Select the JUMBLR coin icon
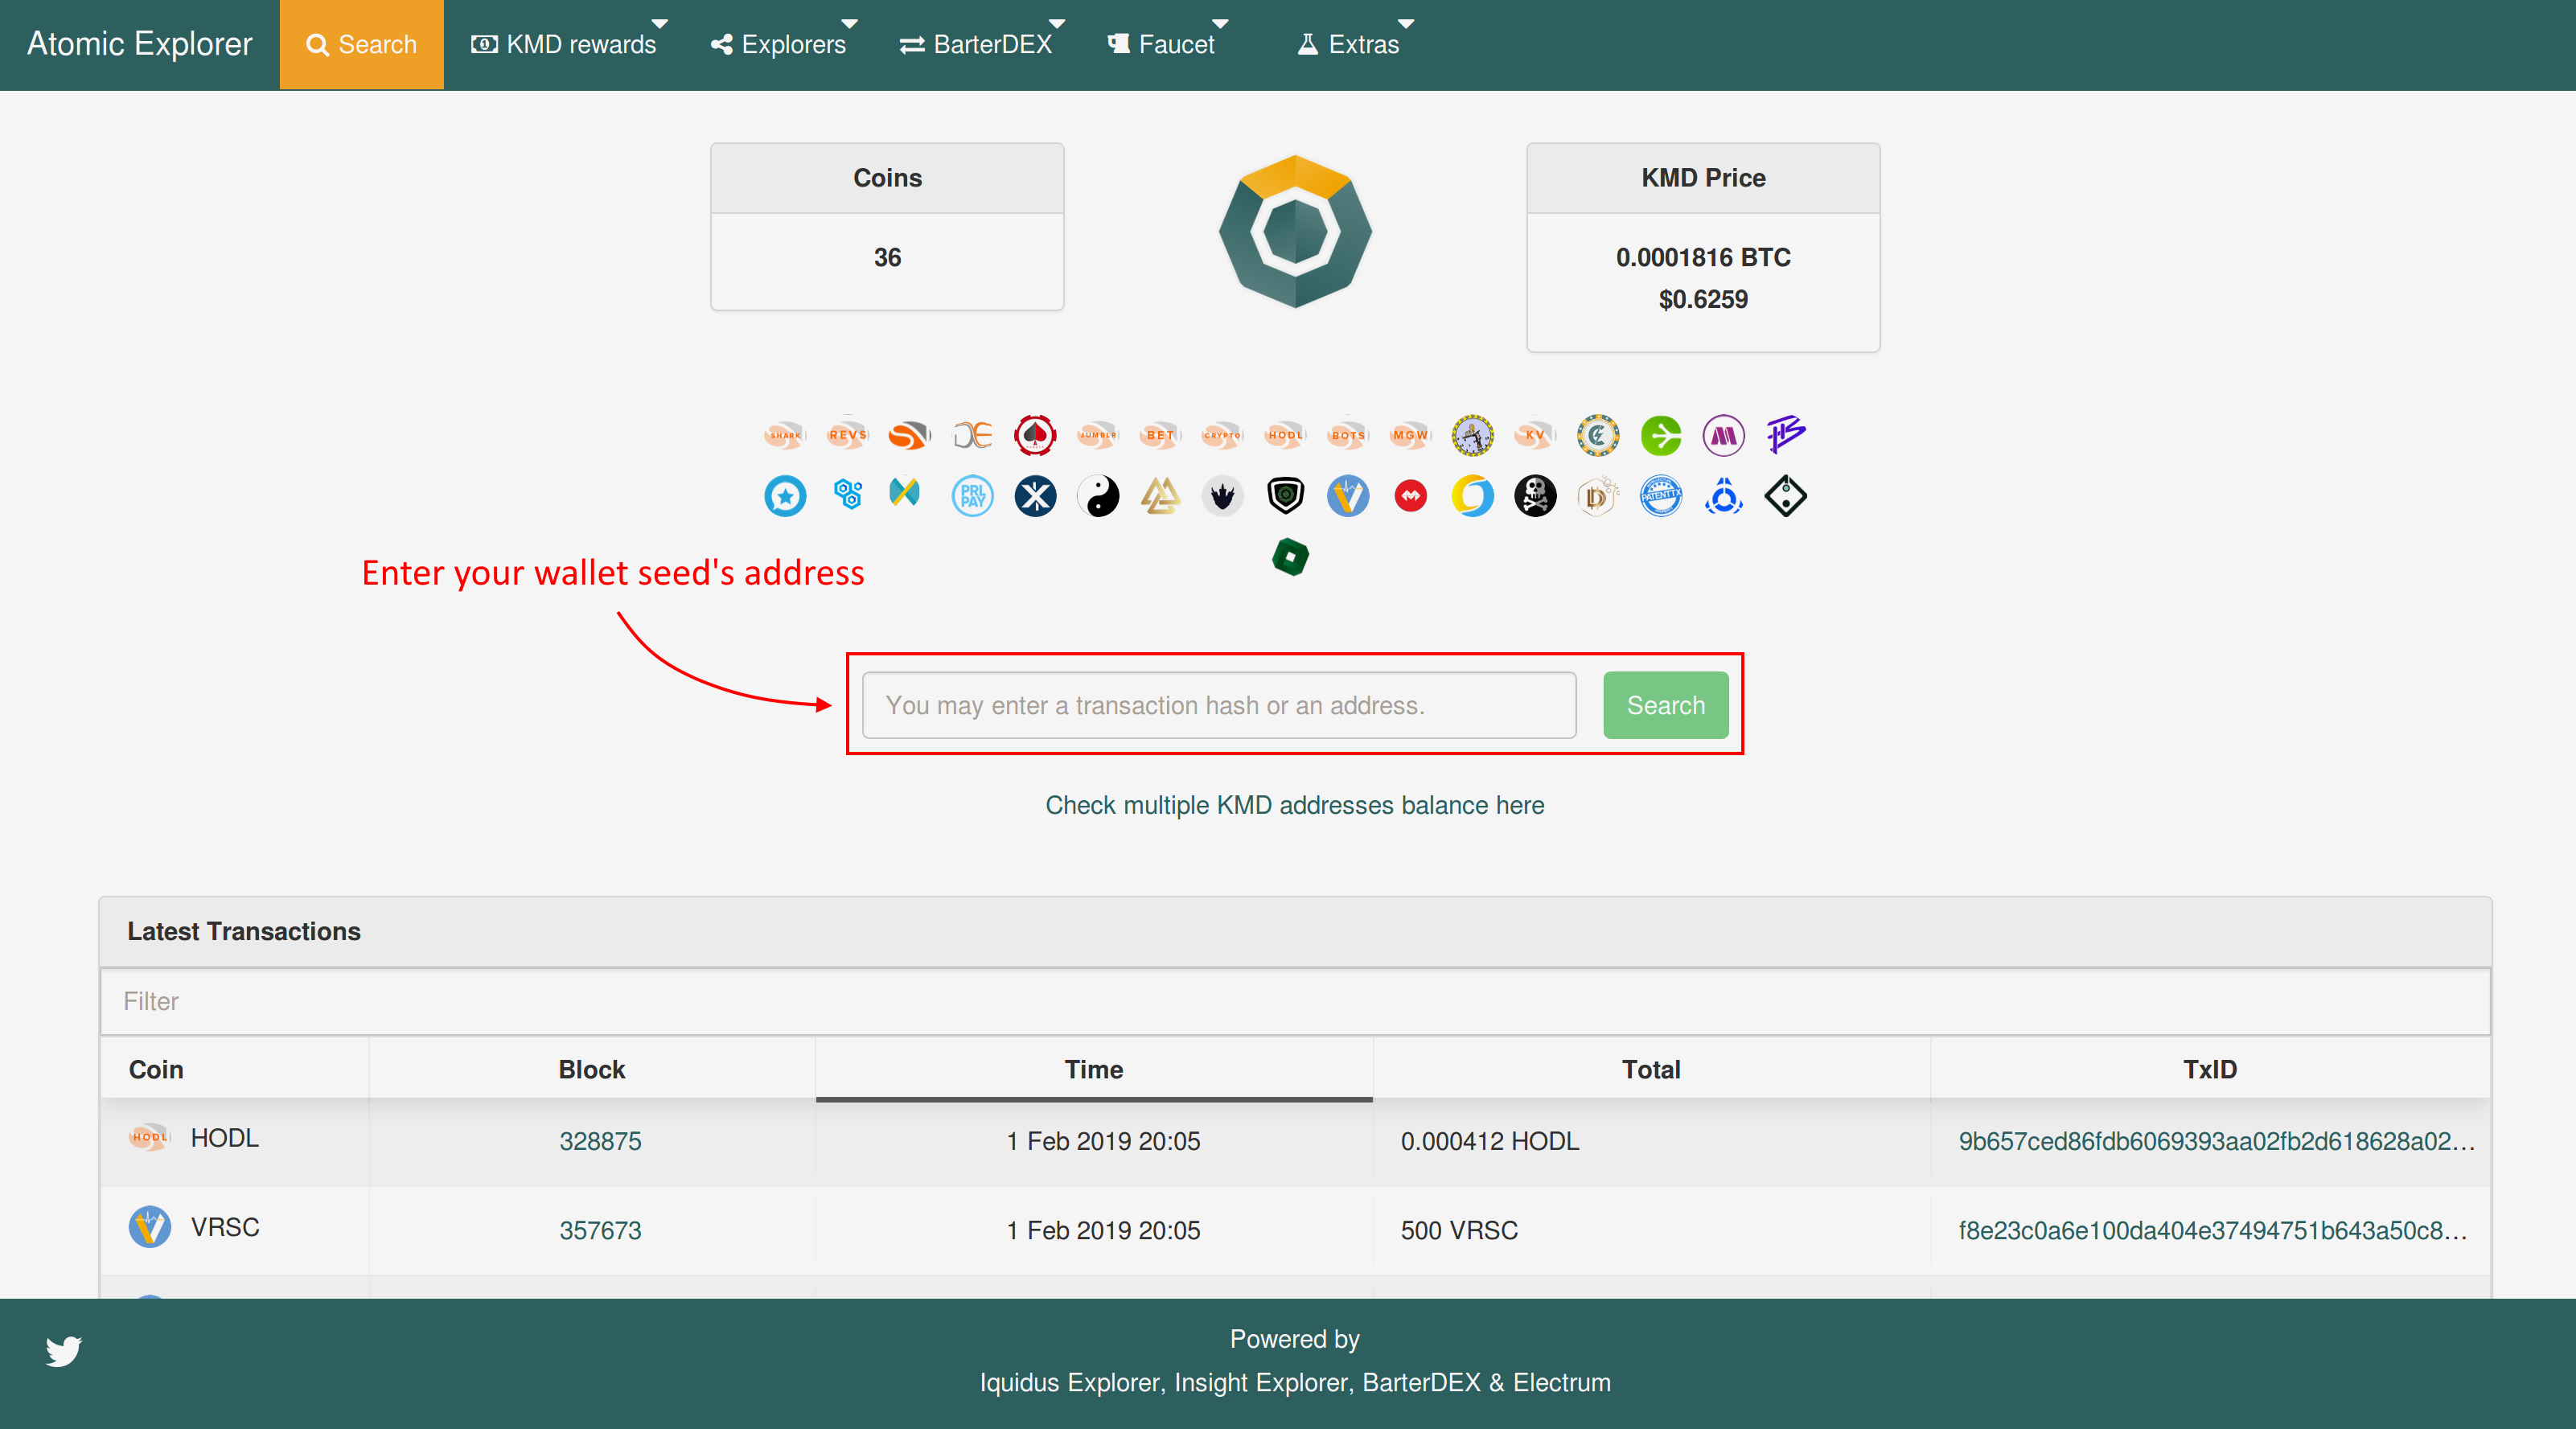Screen dimensions: 2576x1429 coord(1098,435)
